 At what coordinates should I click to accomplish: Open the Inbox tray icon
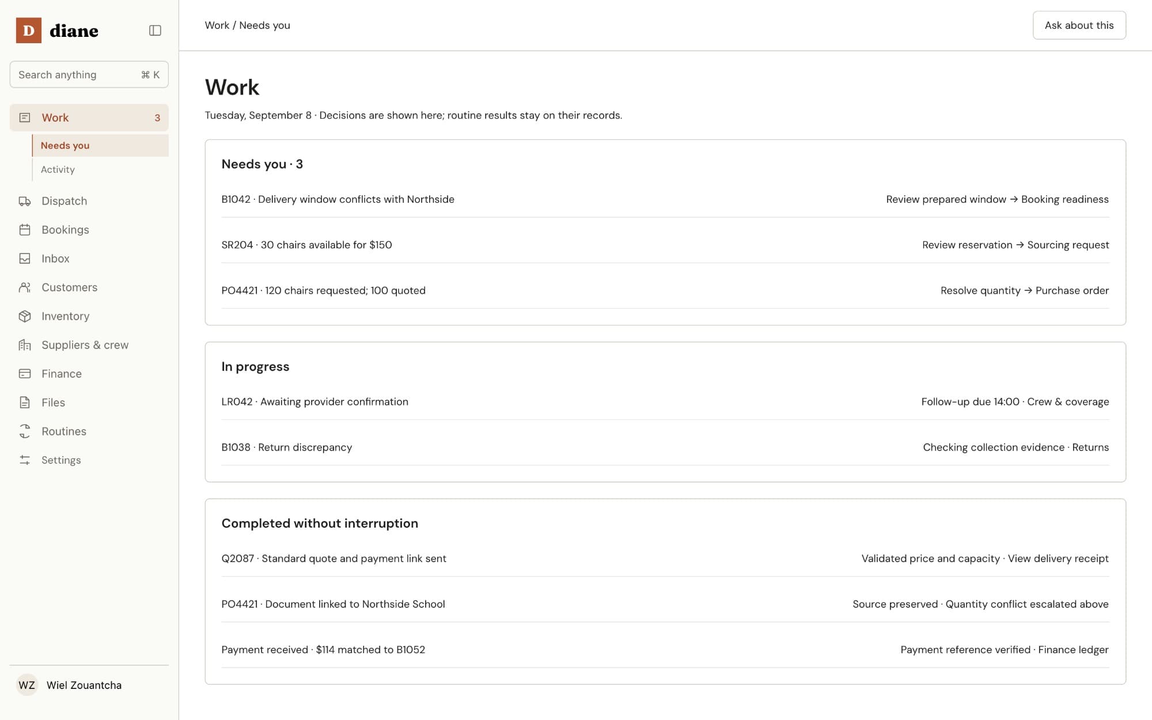25,259
